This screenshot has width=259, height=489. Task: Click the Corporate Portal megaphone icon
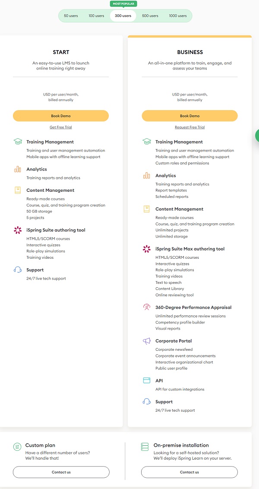pyautogui.click(x=147, y=341)
